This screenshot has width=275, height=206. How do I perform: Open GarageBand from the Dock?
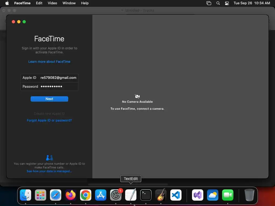pos(161,195)
